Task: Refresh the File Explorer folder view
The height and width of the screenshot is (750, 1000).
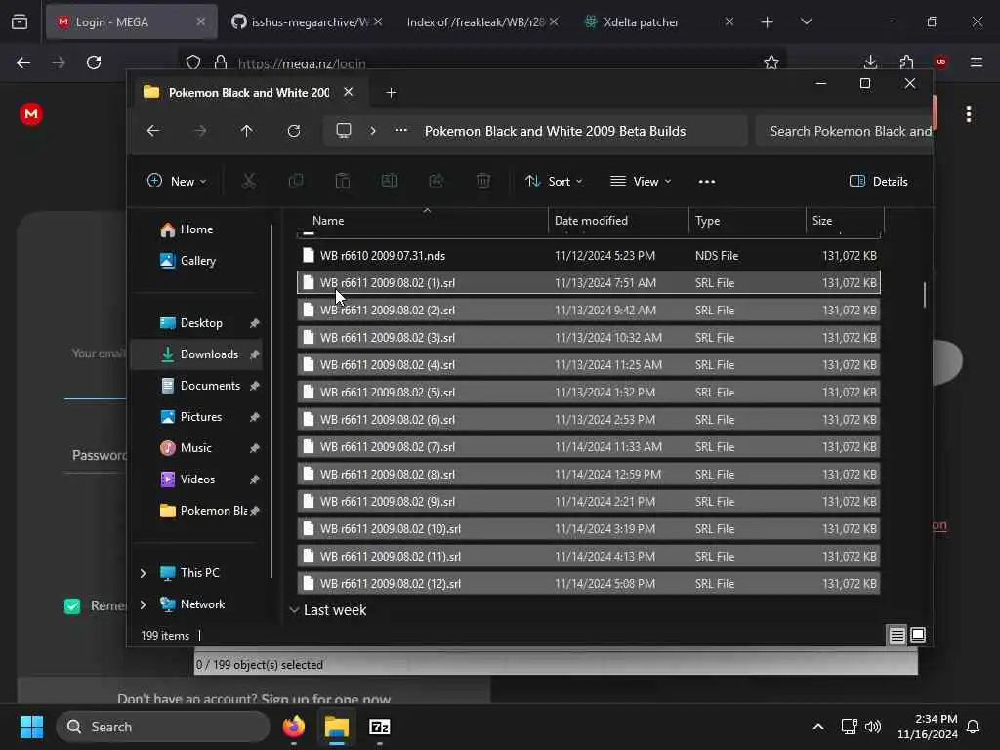Action: click(293, 131)
